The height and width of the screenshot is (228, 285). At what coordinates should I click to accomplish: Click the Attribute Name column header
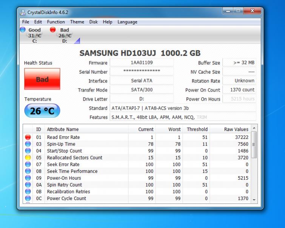click(86, 129)
